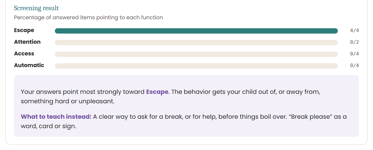Click the percentage of answered items subtitle

click(x=88, y=18)
